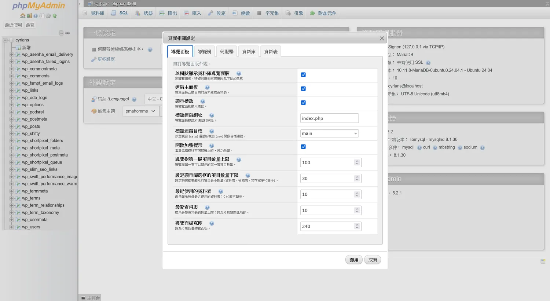Collapse the cyrians database tree node
550x301 pixels.
point(5,40)
